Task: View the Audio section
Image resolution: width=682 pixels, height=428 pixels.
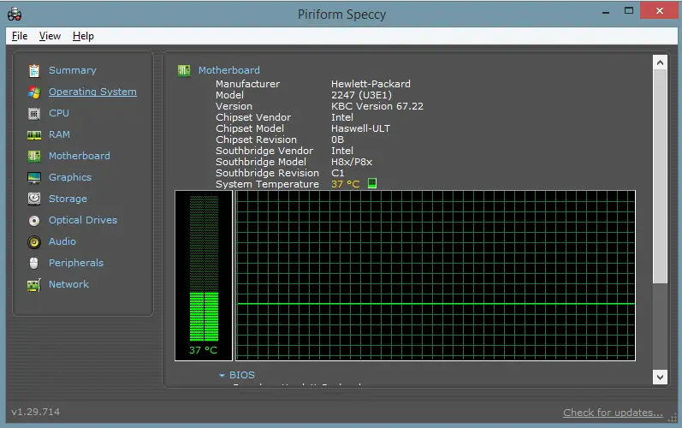Action: pyautogui.click(x=62, y=241)
